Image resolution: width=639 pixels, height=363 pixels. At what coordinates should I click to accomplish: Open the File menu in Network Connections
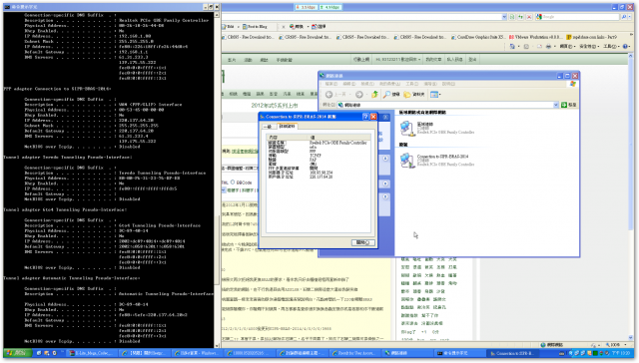(330, 84)
